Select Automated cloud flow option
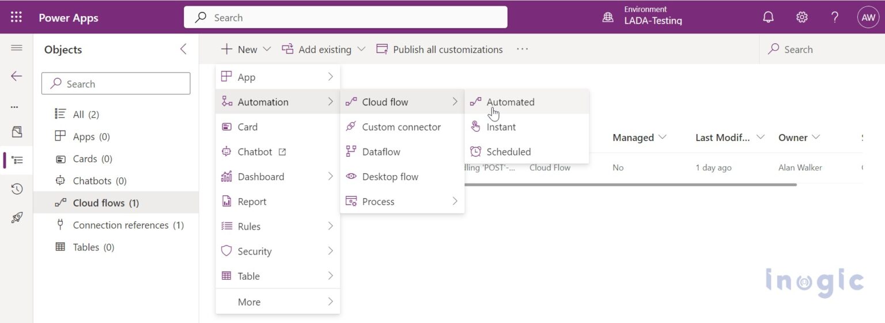 [510, 102]
